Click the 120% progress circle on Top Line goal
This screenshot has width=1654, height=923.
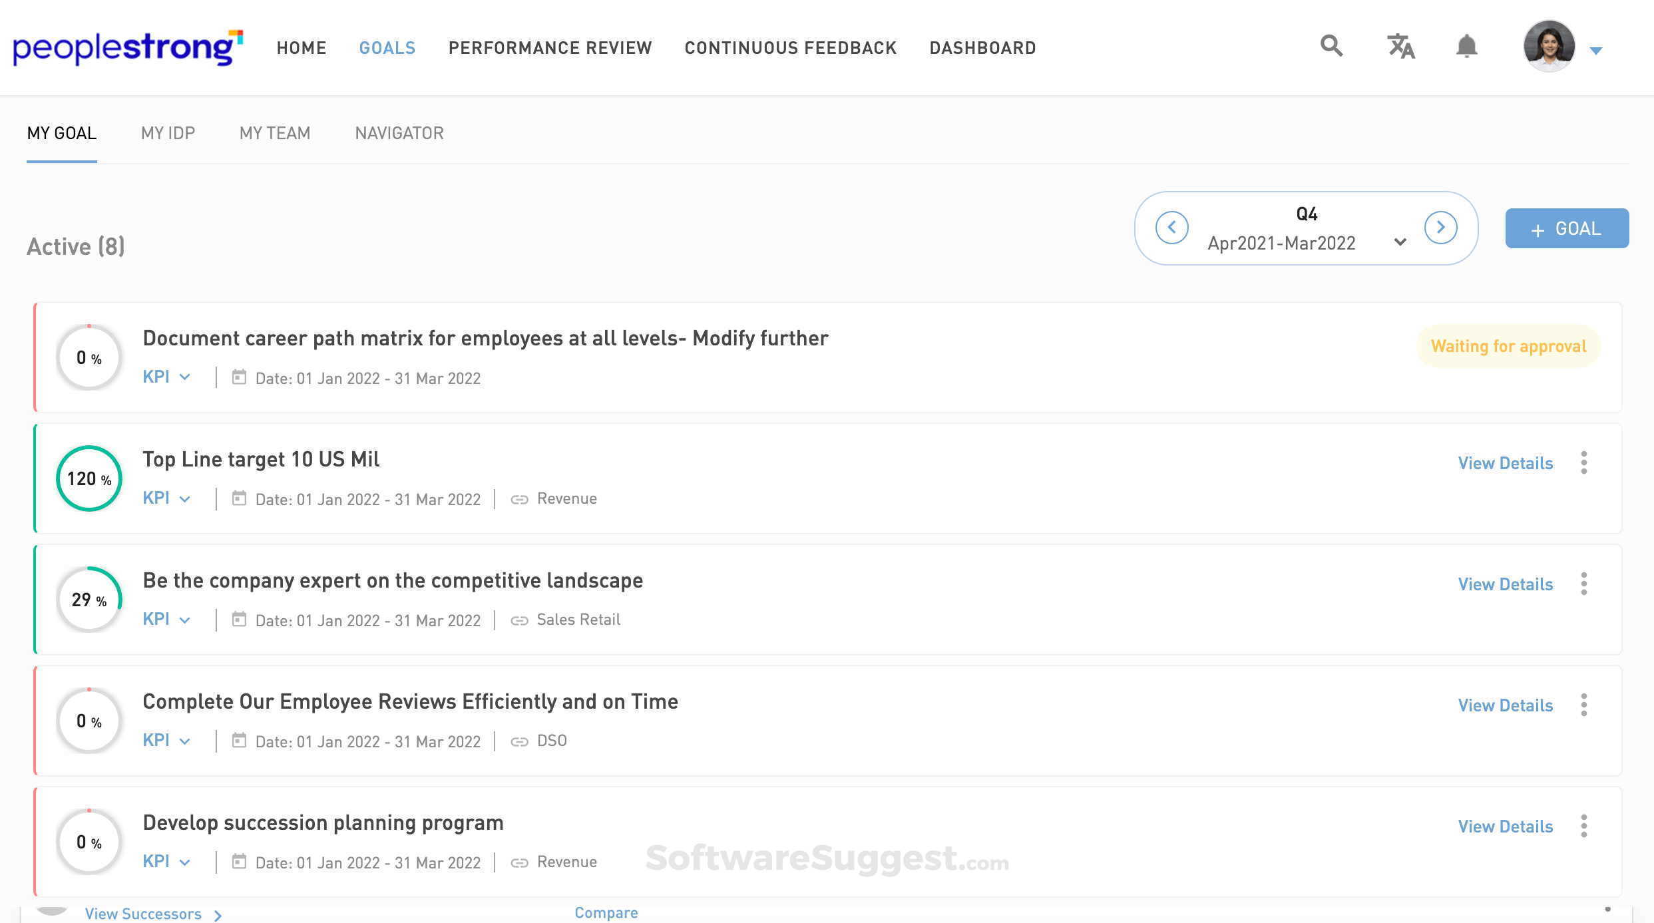89,478
